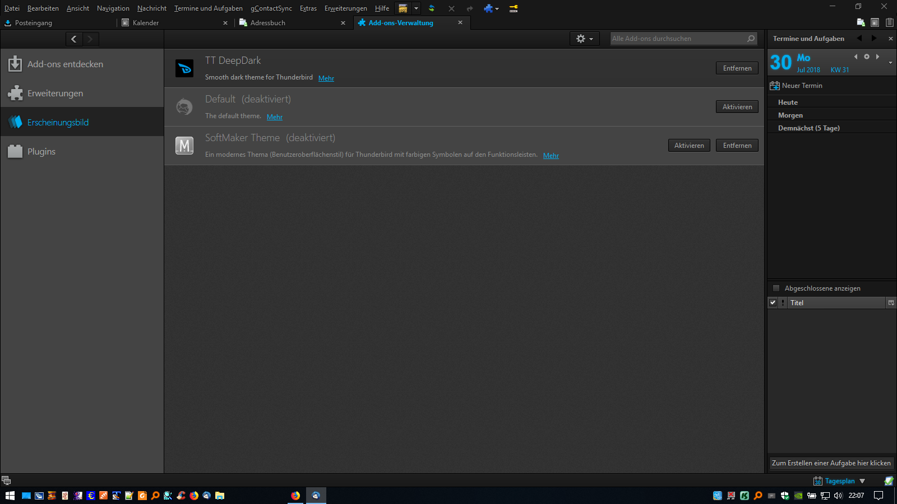Remove the SoftMaker Theme
This screenshot has width=897, height=504.
click(x=737, y=145)
